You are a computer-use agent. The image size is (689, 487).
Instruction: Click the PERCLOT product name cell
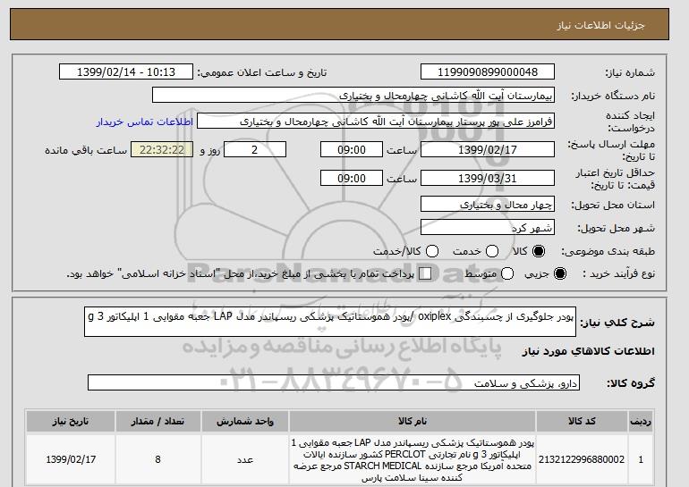(413, 459)
